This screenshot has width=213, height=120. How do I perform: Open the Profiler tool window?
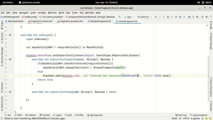click(79, 115)
